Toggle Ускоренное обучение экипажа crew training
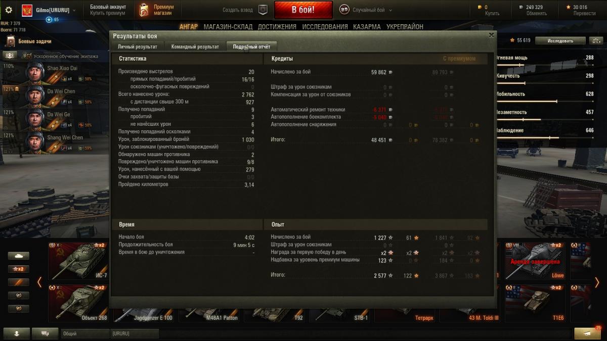The width and height of the screenshot is (607, 341). (10, 56)
